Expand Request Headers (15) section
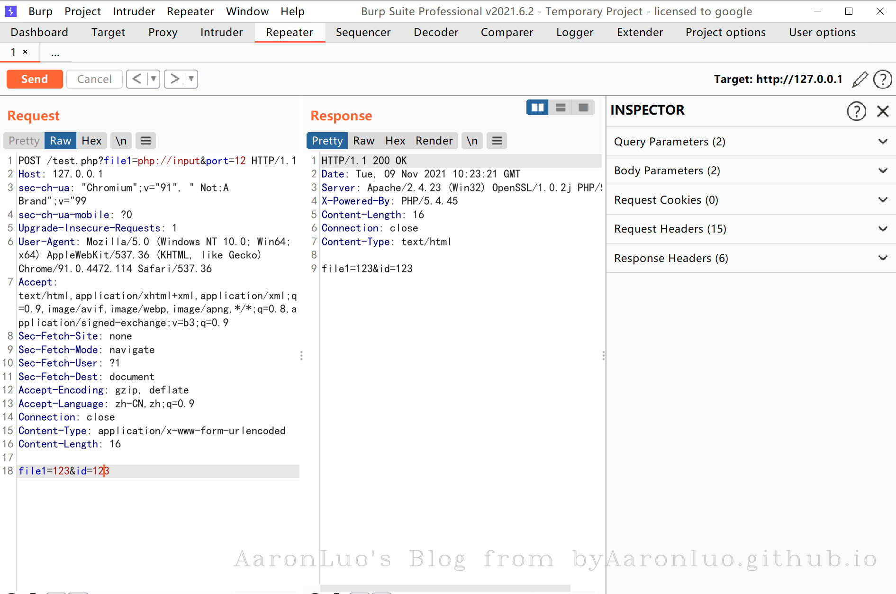 tap(751, 229)
